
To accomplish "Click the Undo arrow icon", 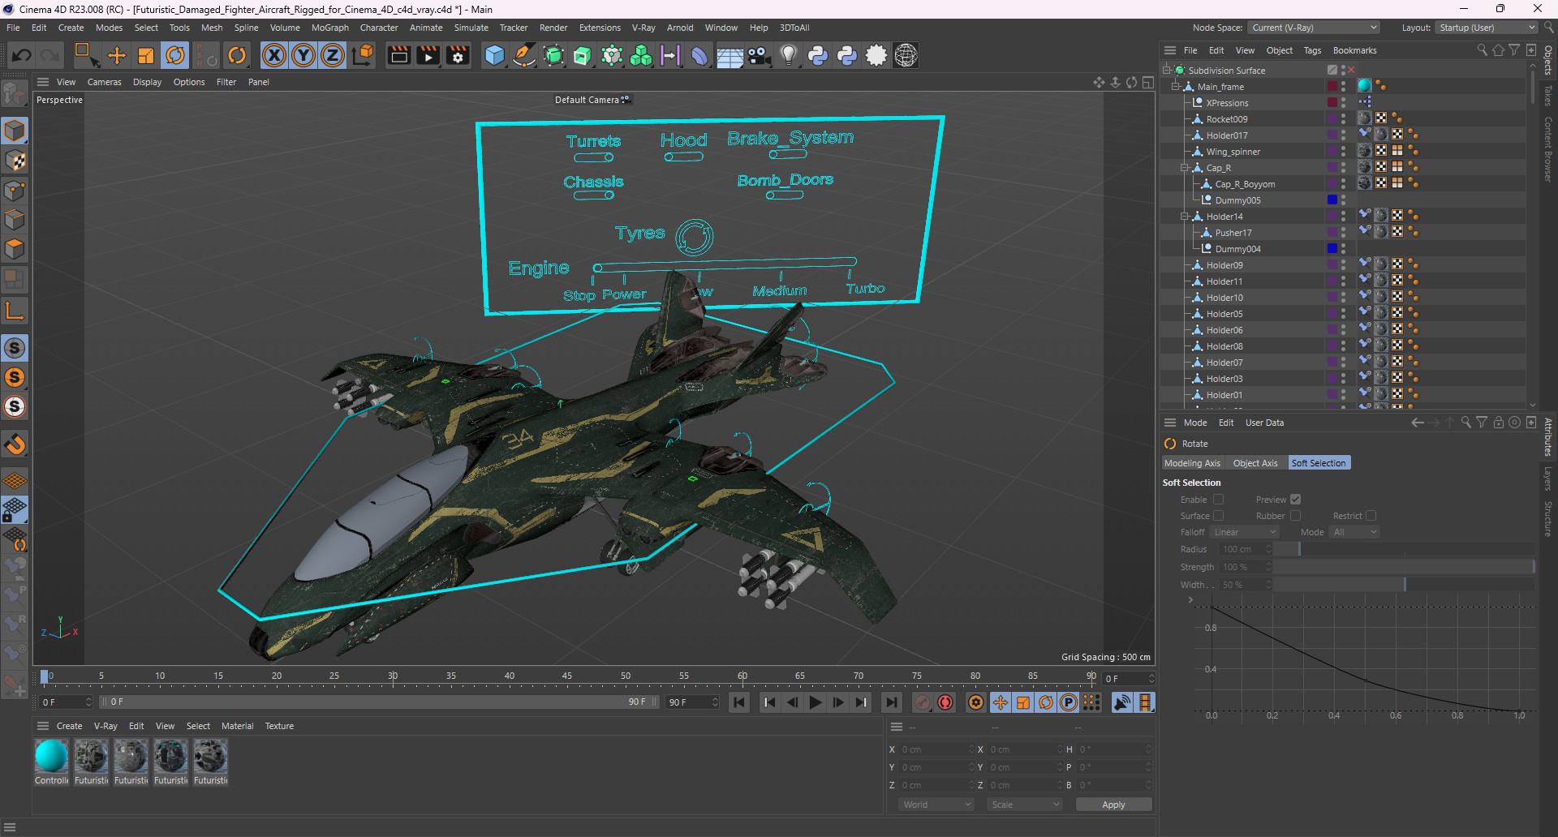I will point(21,55).
